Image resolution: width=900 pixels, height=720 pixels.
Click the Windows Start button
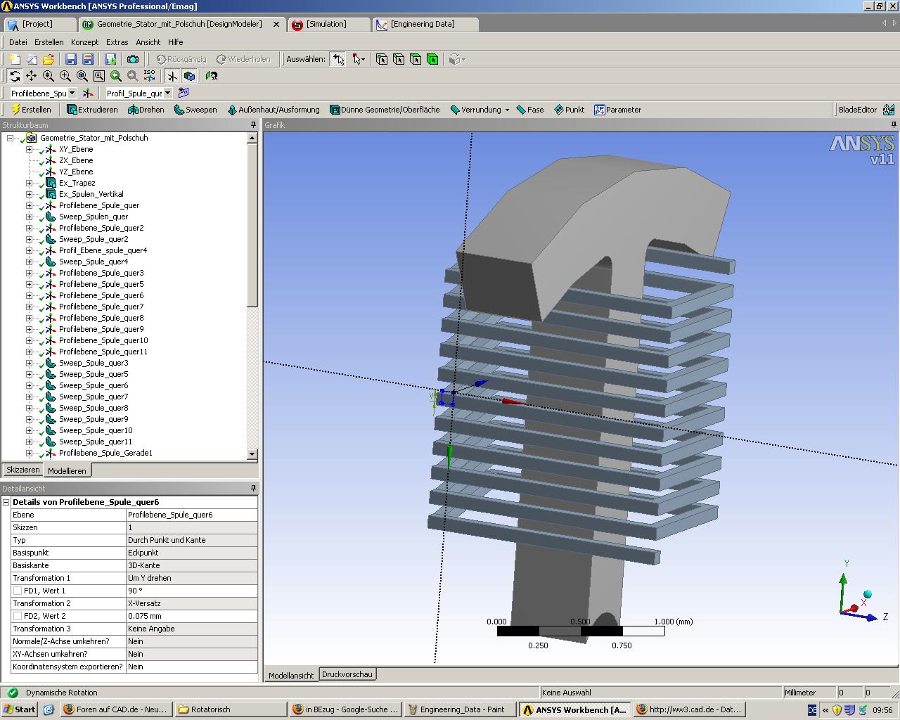coord(20,709)
